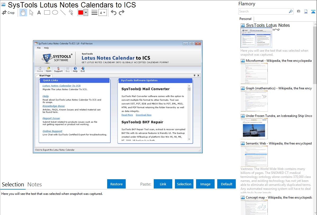
Task: Click the updates panel scroll up arrow
Action: [189, 86]
